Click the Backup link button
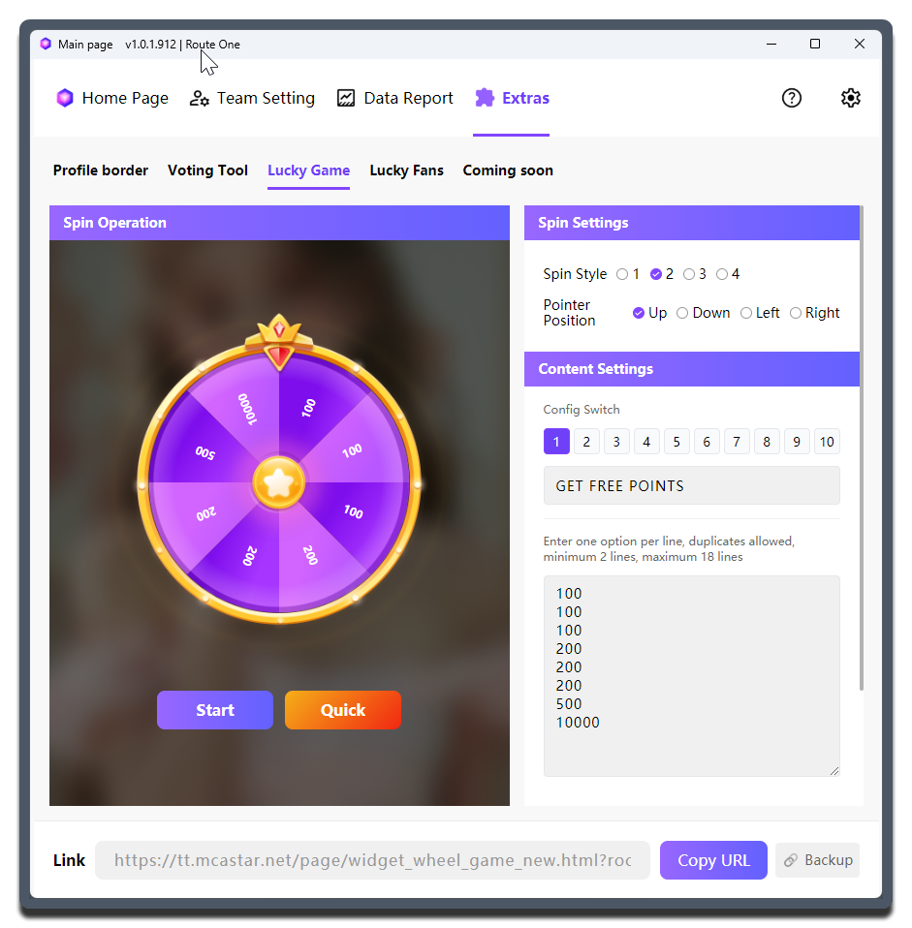 pyautogui.click(x=817, y=860)
